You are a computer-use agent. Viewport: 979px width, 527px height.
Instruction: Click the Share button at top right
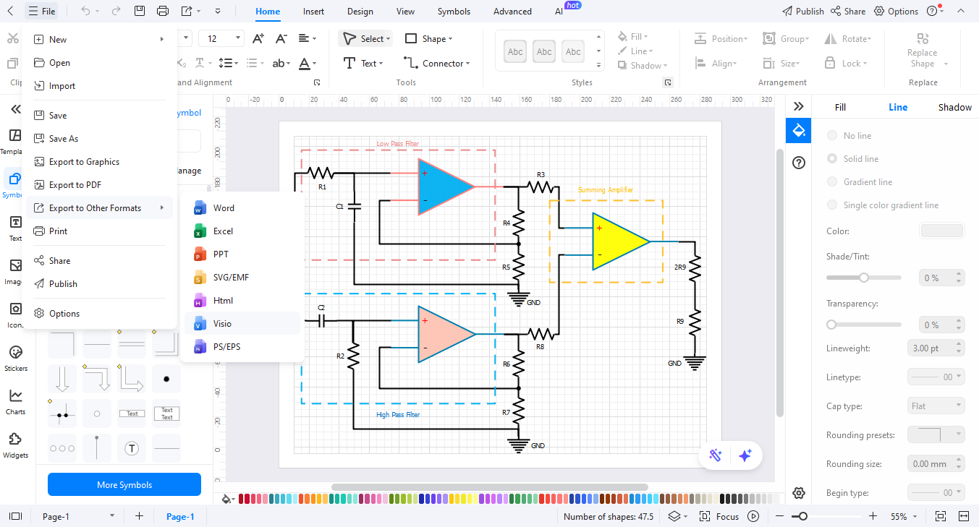tap(848, 11)
